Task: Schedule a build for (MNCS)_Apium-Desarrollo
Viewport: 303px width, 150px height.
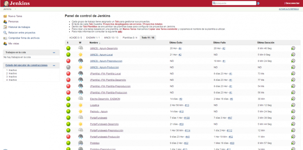Action: pos(293,48)
